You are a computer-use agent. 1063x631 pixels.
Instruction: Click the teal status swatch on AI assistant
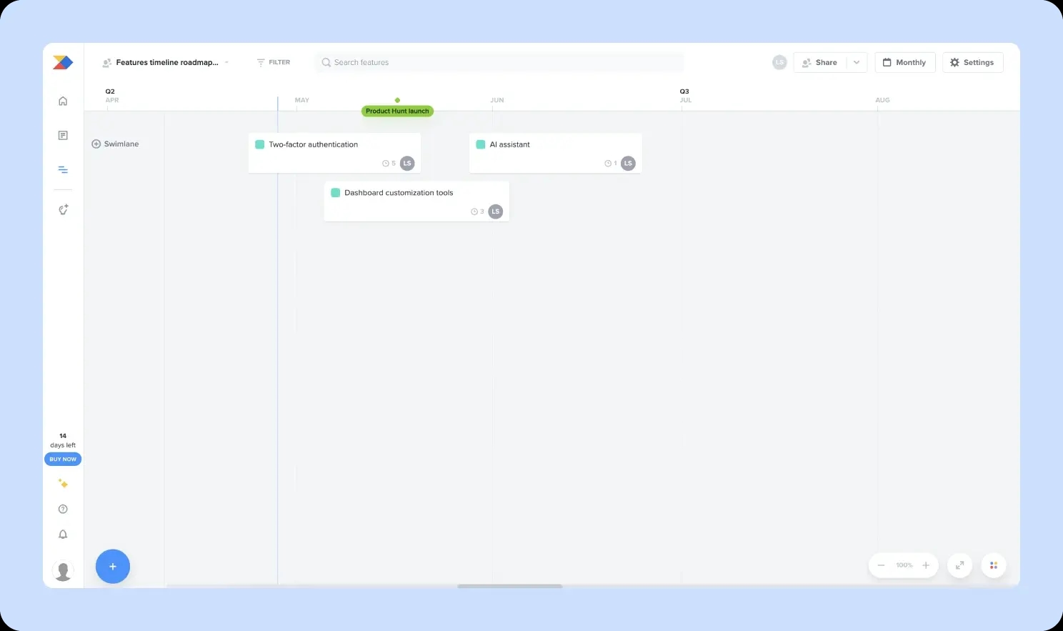481,144
